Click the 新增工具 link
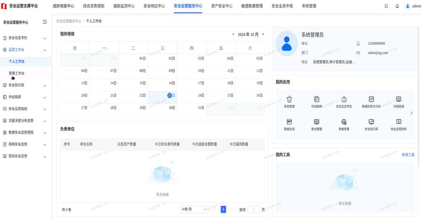 click(x=408, y=155)
